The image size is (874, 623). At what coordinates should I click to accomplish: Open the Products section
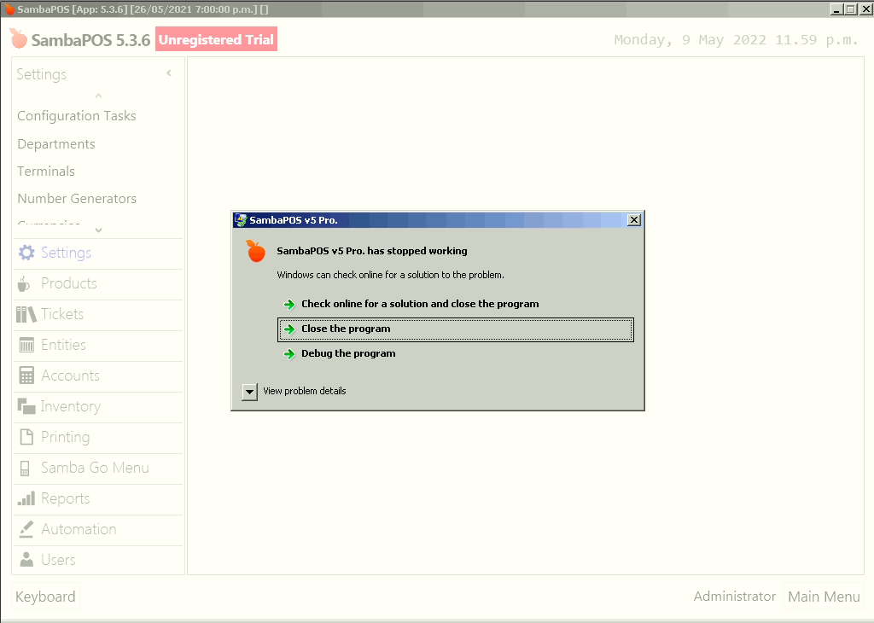(98, 283)
